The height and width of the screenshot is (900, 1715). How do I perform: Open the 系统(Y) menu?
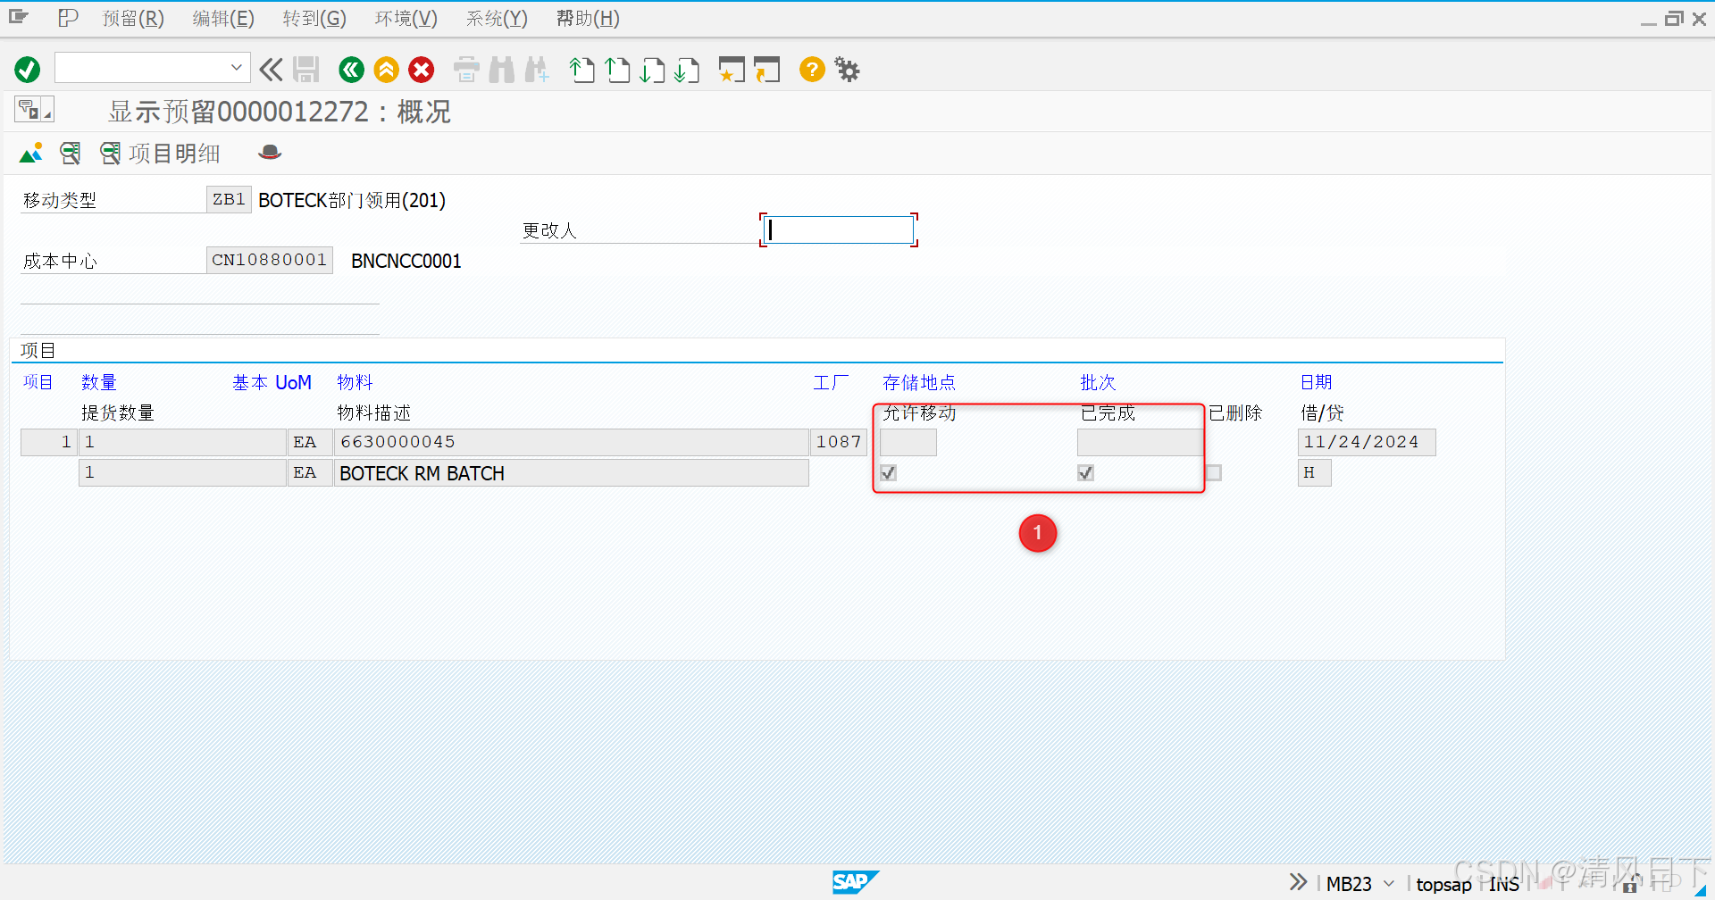coord(497,18)
